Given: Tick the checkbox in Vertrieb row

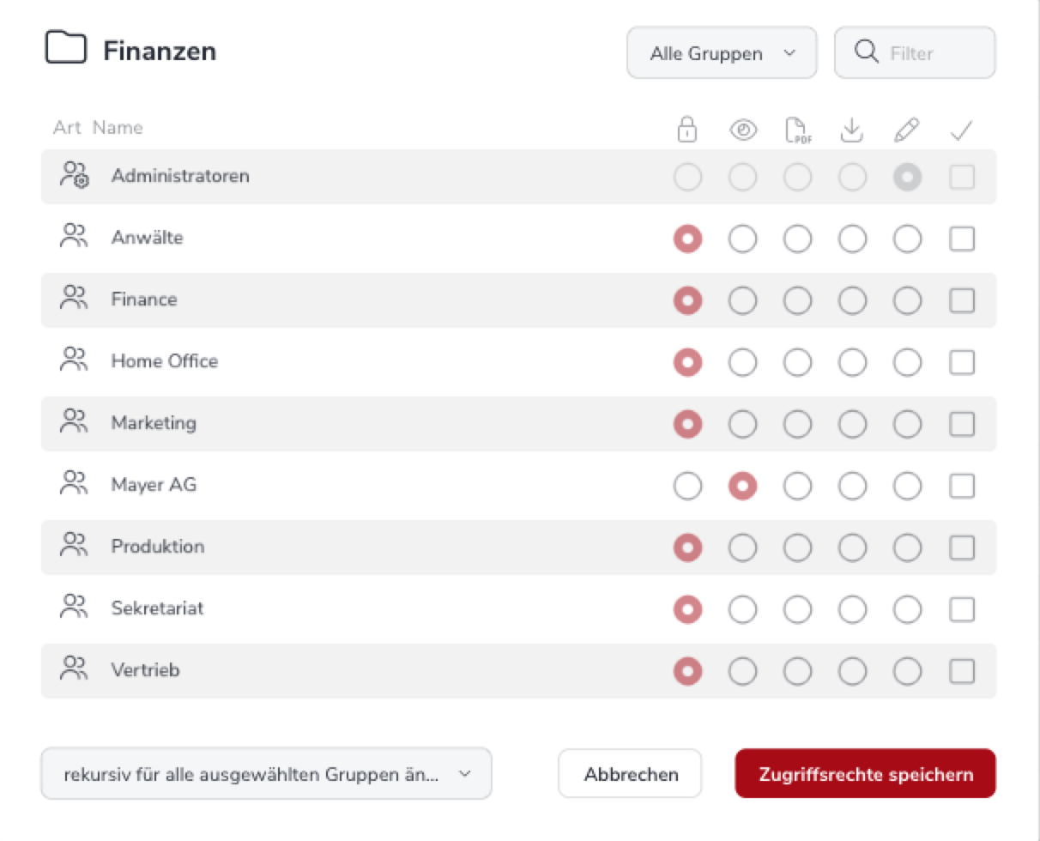Looking at the screenshot, I should (962, 671).
